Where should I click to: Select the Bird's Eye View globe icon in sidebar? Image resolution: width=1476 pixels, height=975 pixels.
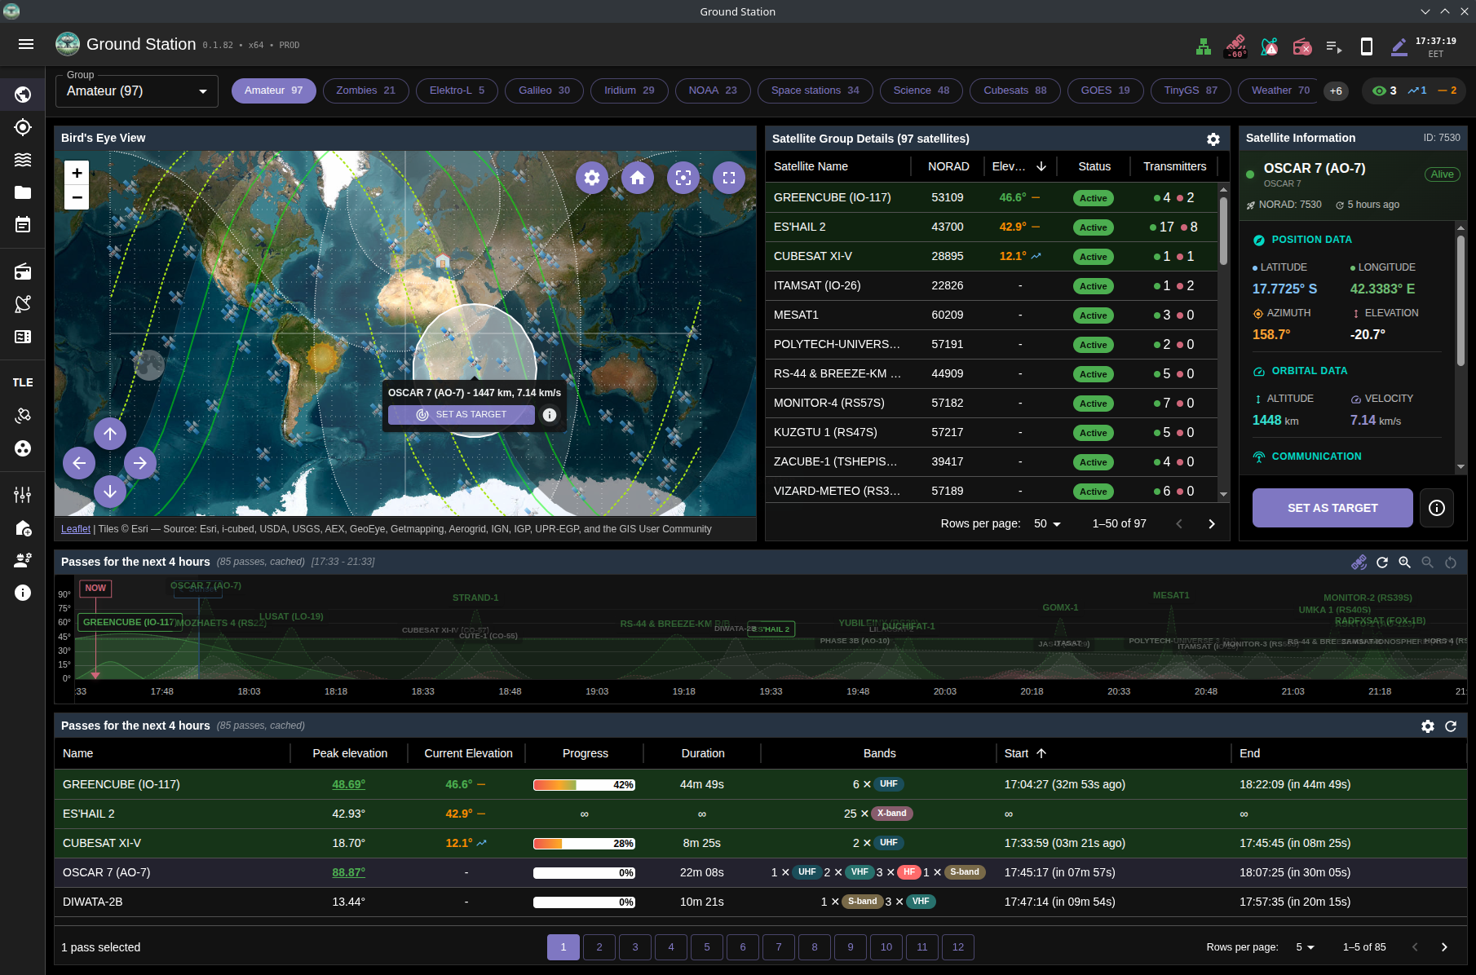click(22, 94)
